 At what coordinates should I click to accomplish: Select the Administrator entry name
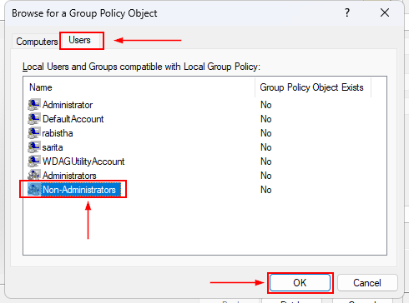[68, 105]
